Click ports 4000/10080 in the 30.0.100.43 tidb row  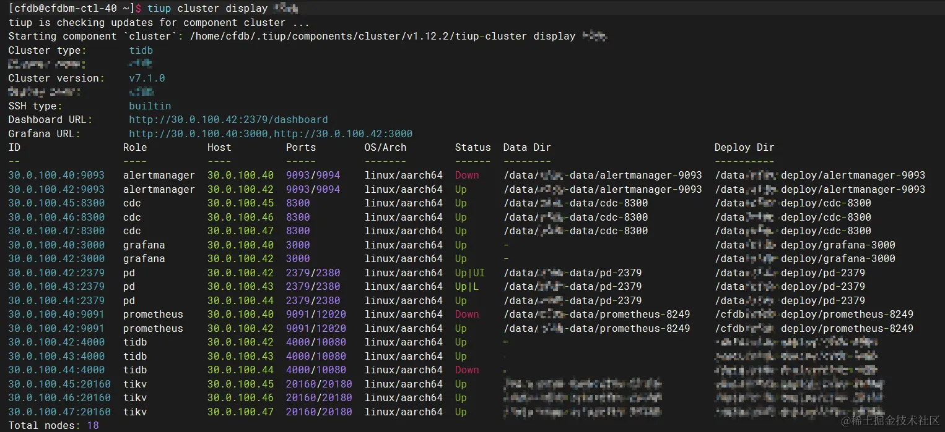pos(316,356)
